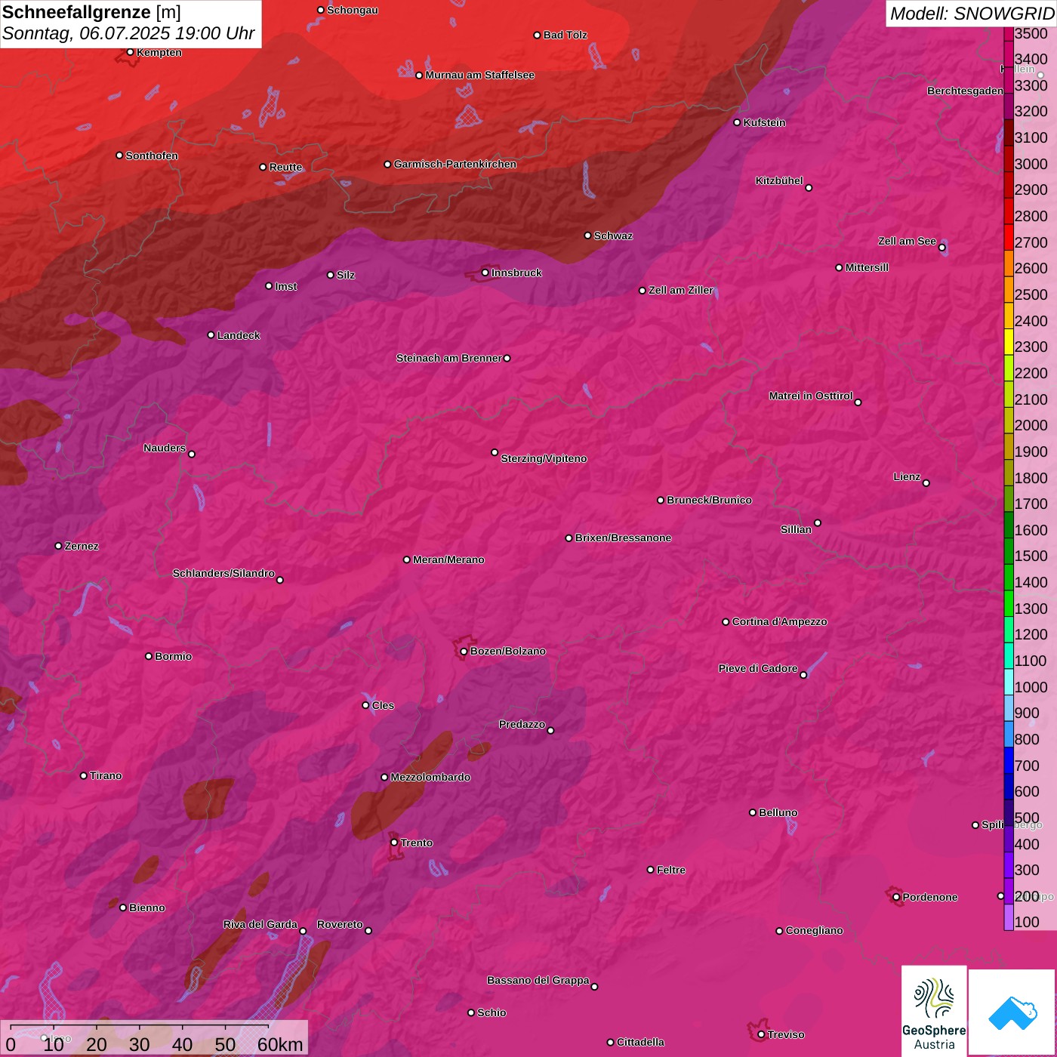Viewport: 1057px width, 1057px height.
Task: Click the Schneefallgrenze [m] title
Action: (91, 12)
